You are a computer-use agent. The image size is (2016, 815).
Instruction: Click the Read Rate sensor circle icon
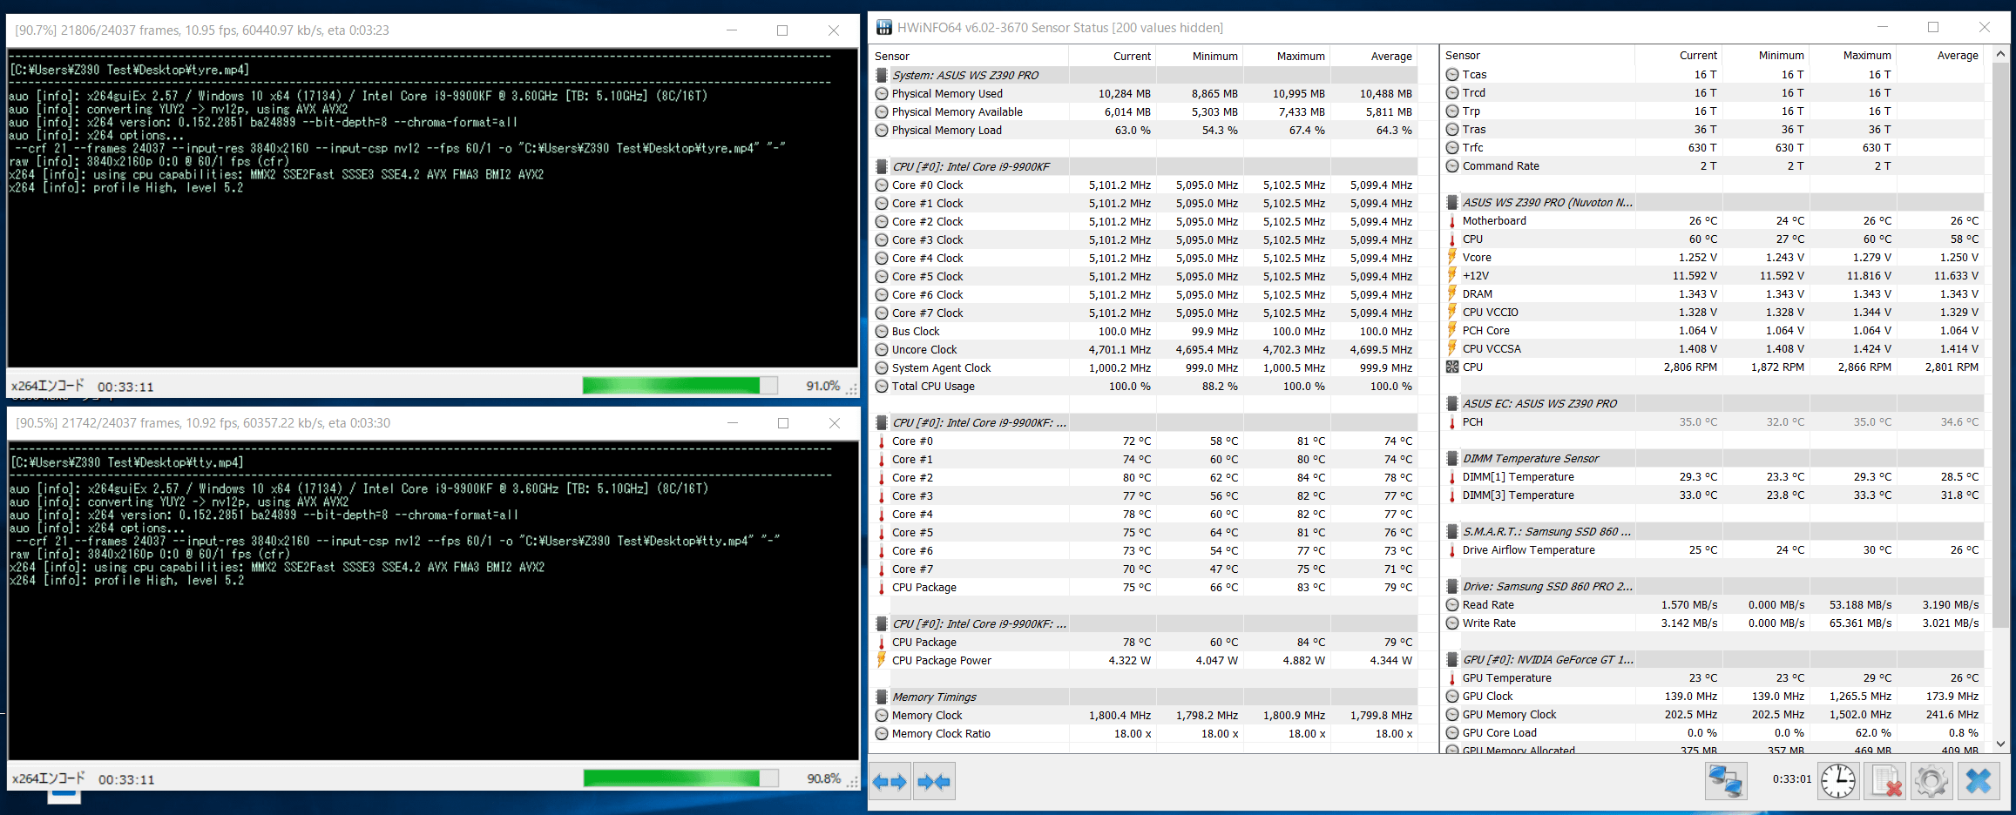coord(1452,604)
